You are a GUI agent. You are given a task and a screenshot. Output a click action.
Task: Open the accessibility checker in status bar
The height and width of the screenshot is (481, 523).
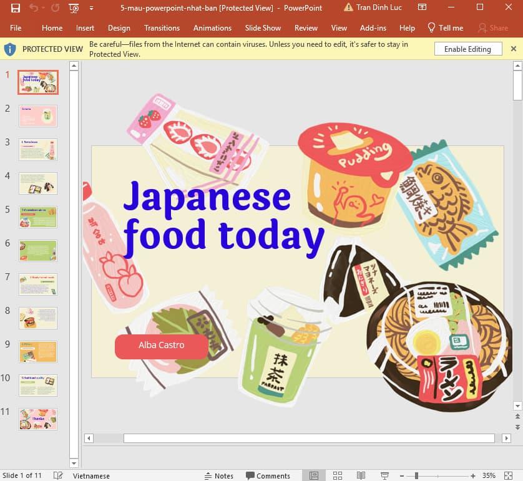pos(58,475)
